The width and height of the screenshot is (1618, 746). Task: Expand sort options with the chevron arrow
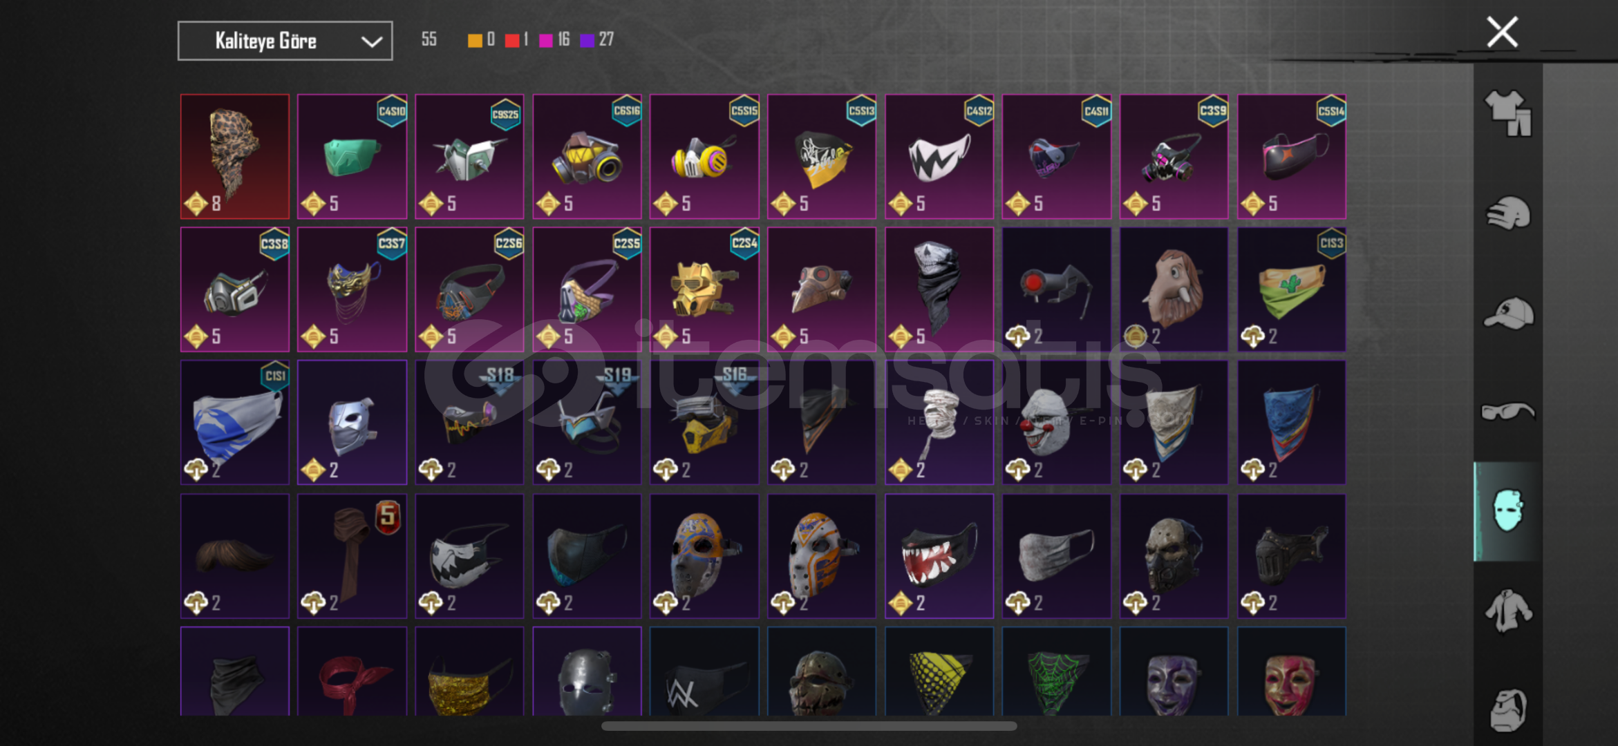click(372, 41)
